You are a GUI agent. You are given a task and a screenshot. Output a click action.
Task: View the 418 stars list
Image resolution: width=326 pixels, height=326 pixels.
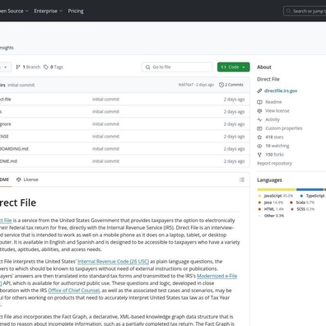(x=274, y=137)
